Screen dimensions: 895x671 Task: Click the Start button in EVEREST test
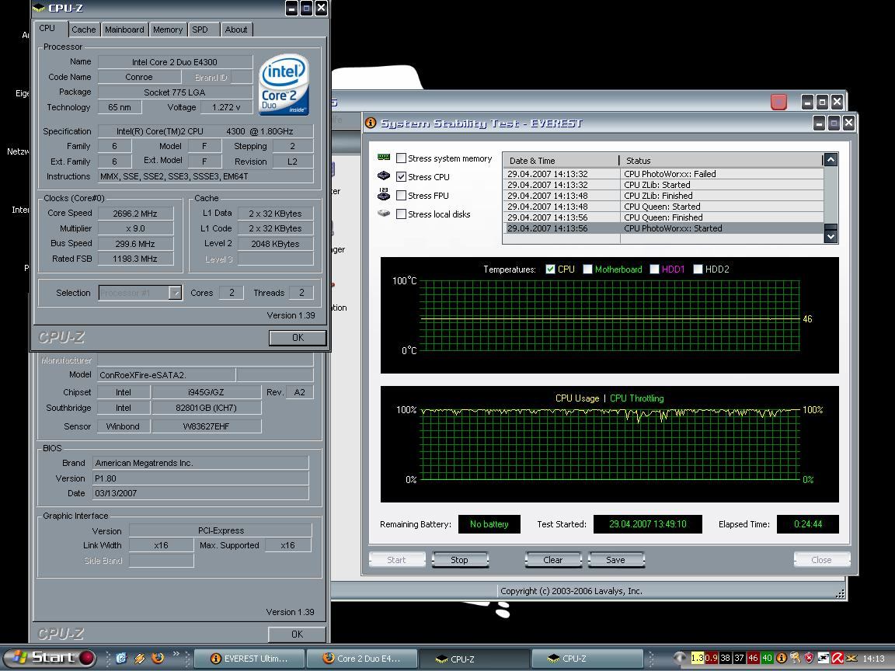(x=397, y=560)
